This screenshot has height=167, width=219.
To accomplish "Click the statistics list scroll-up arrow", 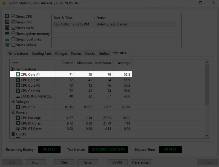I will (207, 62).
